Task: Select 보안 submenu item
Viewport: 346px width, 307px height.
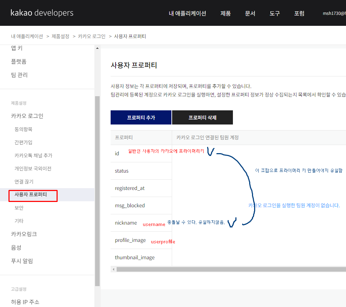Action: point(19,208)
